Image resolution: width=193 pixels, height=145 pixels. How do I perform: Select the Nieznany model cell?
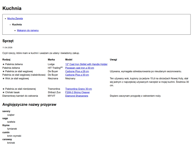tap(70, 78)
